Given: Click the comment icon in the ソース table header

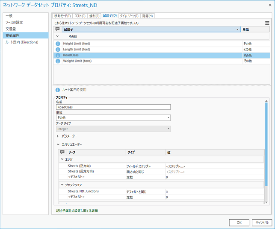Looking at the screenshot, I should click(x=62, y=152).
